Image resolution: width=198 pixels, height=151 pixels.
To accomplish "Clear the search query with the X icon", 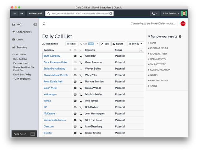I will (111, 14).
